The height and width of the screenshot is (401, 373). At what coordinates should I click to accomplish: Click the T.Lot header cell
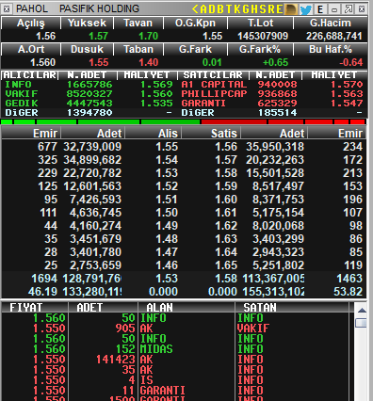pos(261,23)
